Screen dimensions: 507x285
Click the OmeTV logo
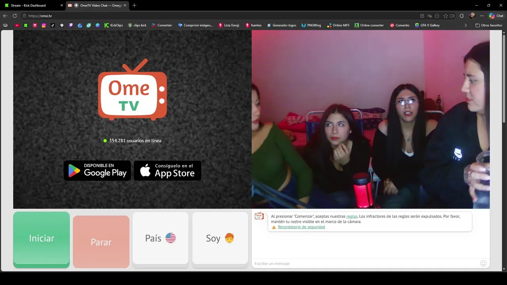(x=132, y=90)
